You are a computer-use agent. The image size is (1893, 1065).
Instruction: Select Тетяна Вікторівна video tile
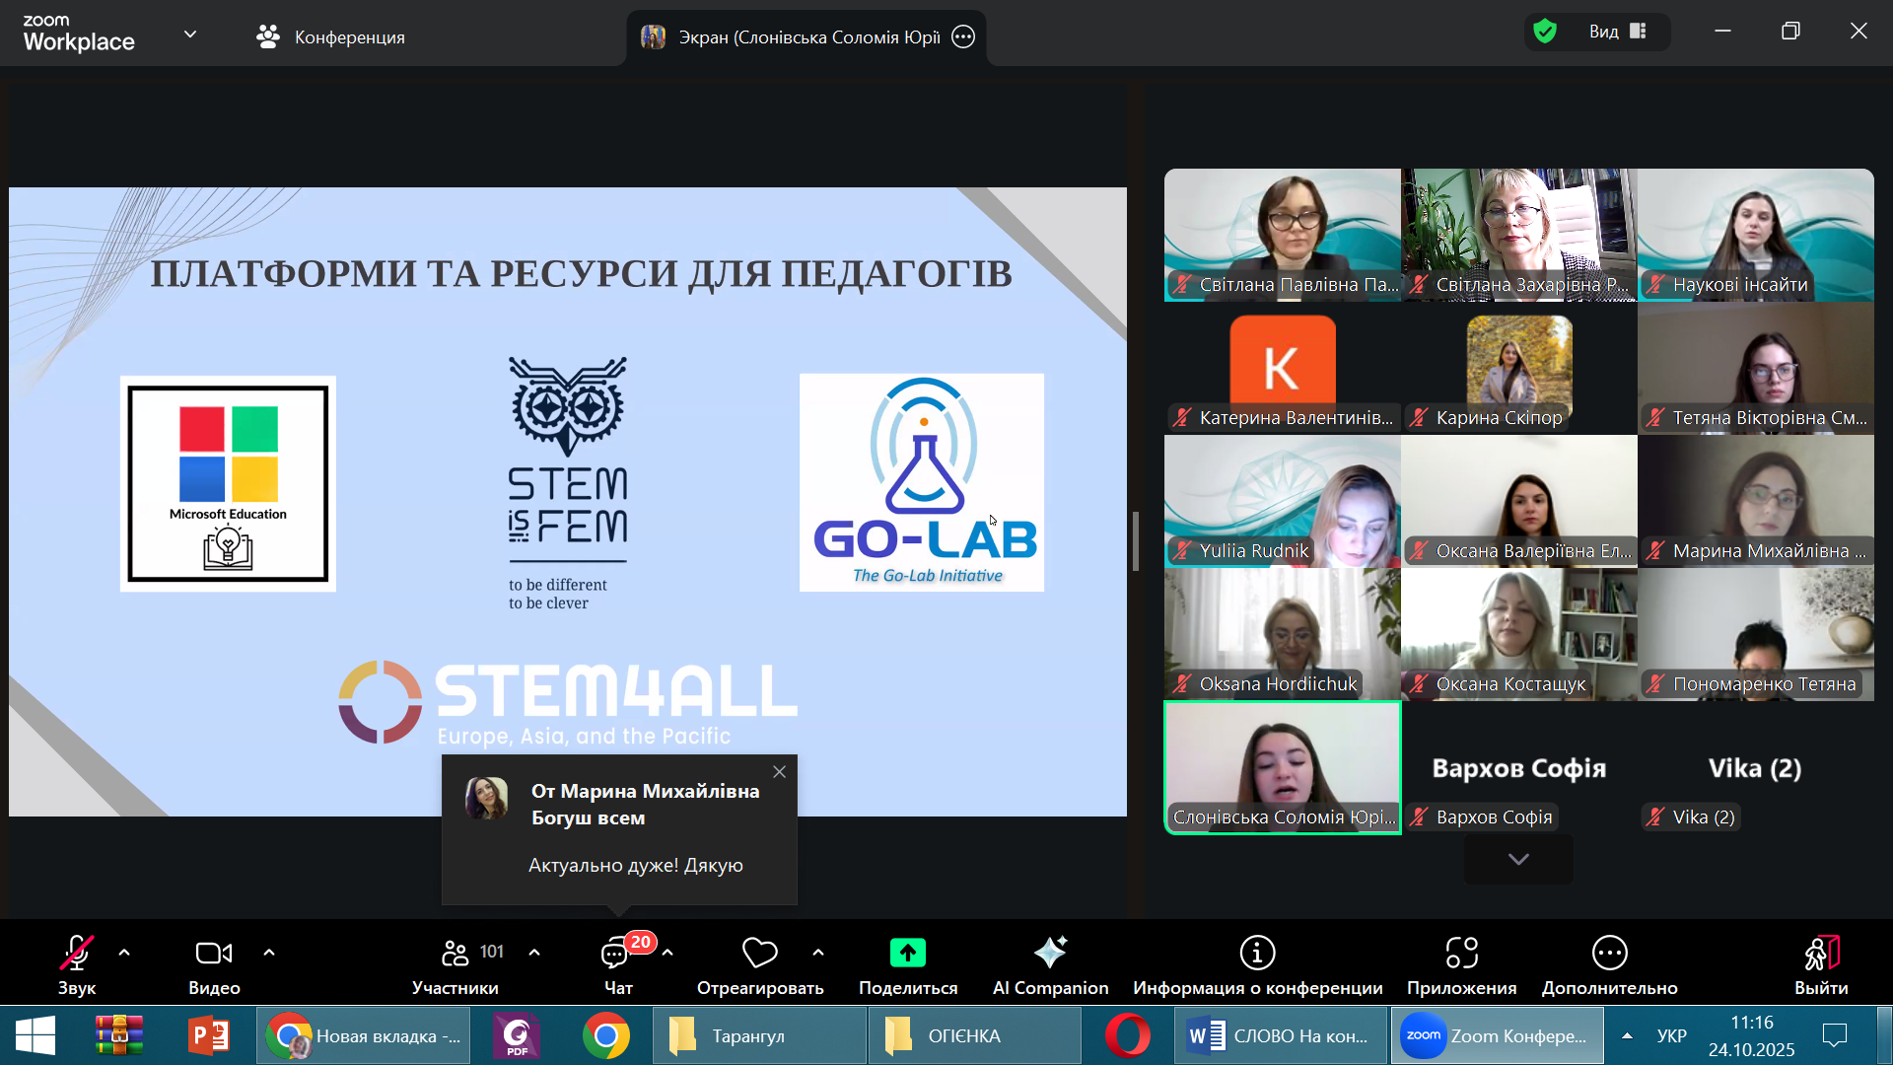(x=1755, y=368)
